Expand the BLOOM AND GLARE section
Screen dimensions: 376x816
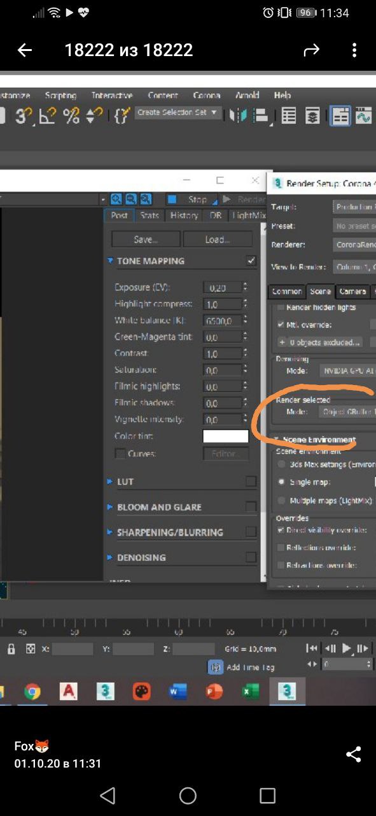click(x=111, y=507)
